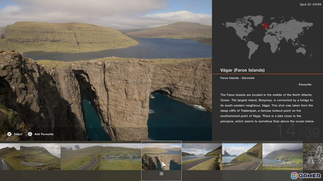Click the Faroe Islands - Denmark subtitle

pos(237,78)
